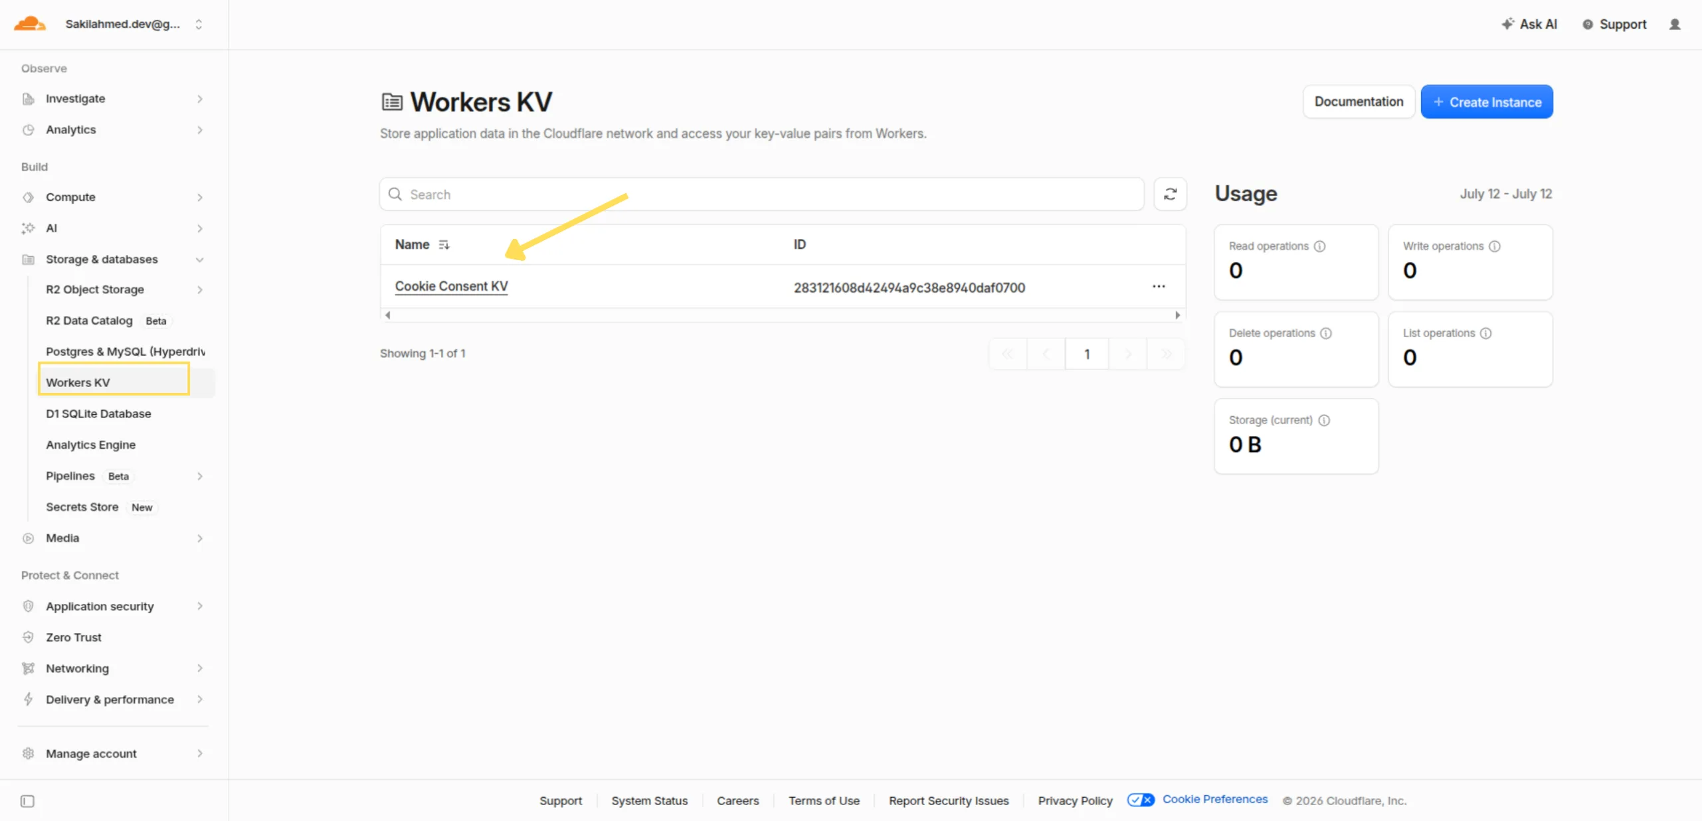Expand the Pipelines chevron
The width and height of the screenshot is (1702, 821).
[x=200, y=476]
